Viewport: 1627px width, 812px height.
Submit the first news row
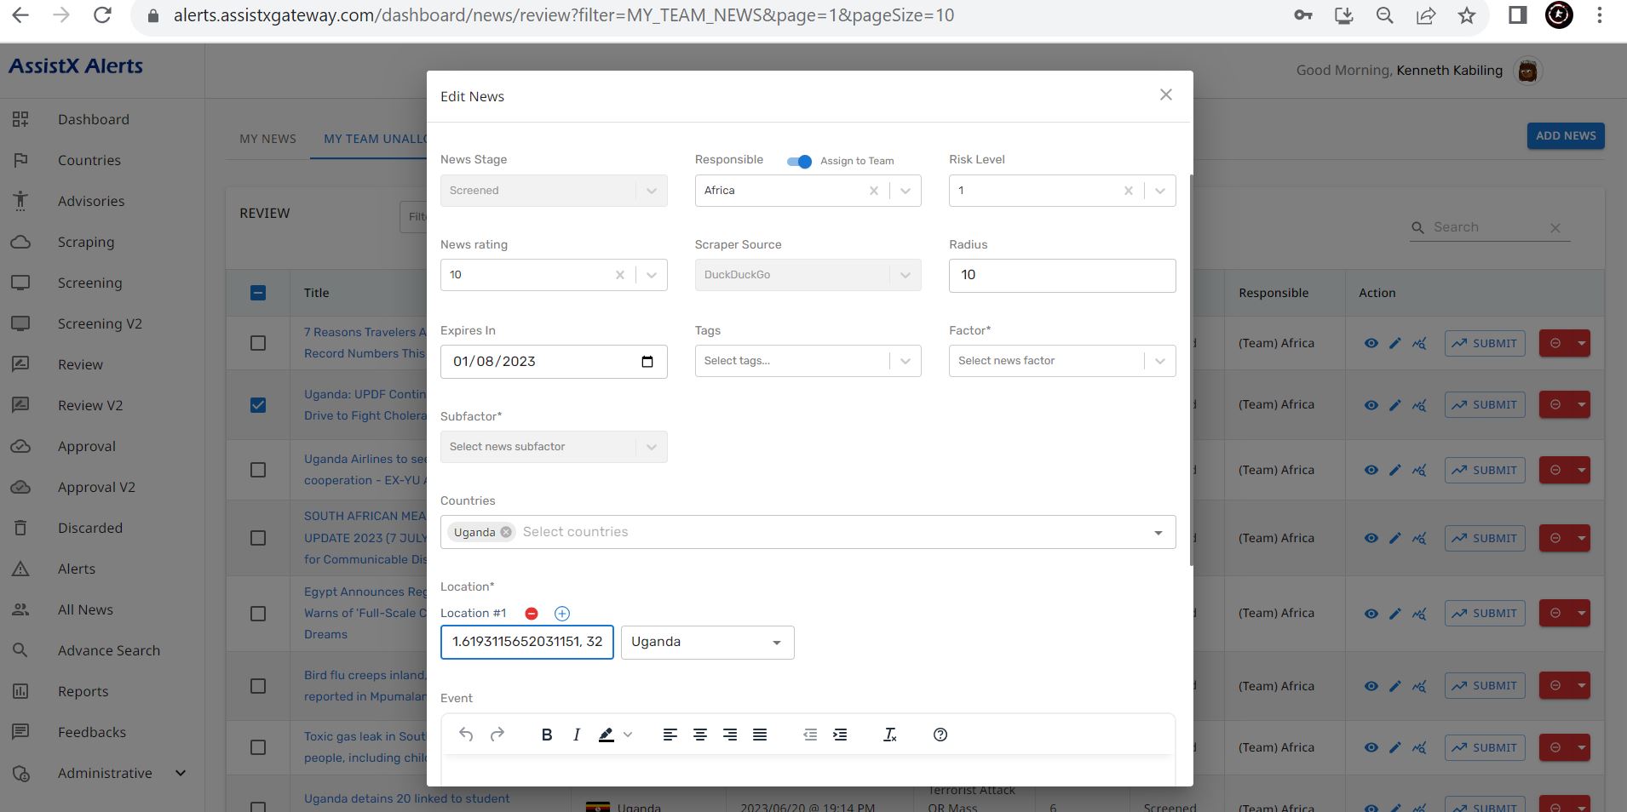coord(1485,343)
